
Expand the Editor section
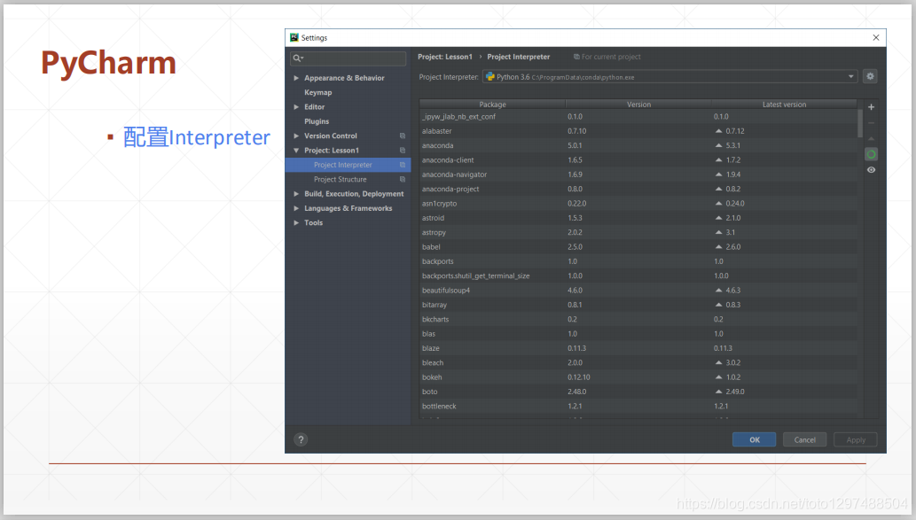[x=296, y=107]
